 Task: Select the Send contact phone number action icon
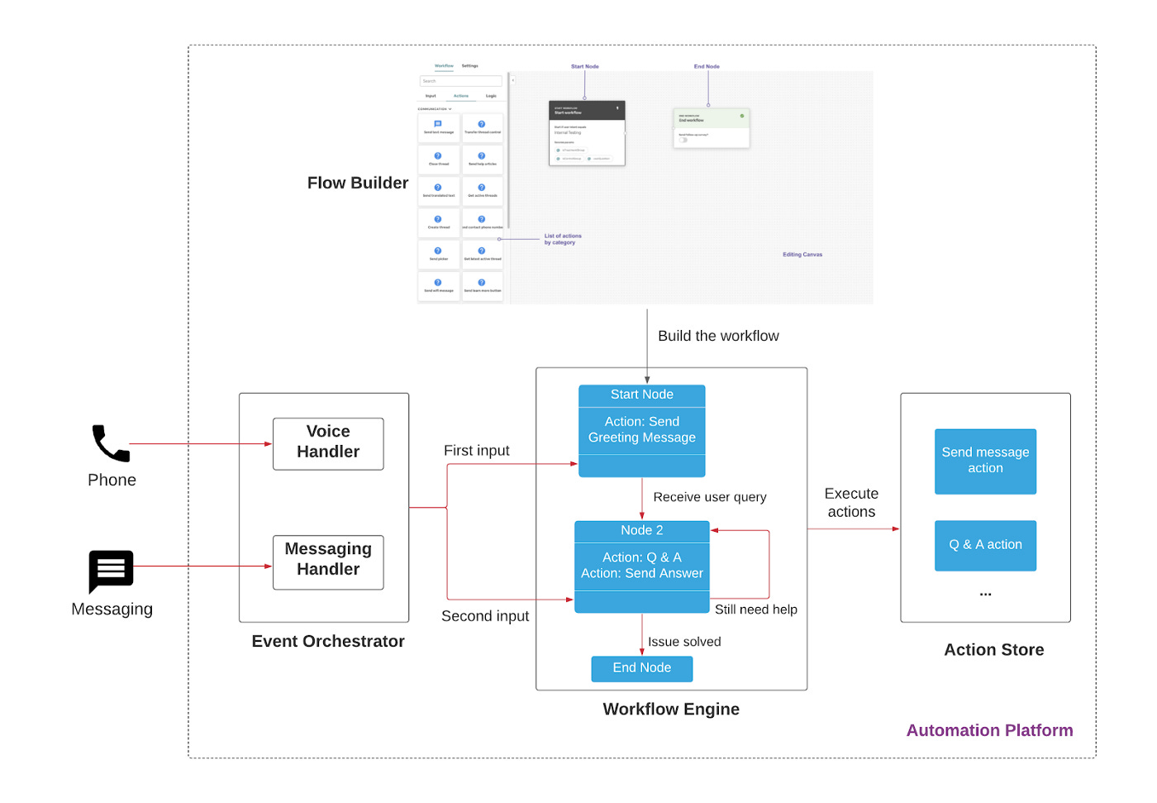pos(482,219)
